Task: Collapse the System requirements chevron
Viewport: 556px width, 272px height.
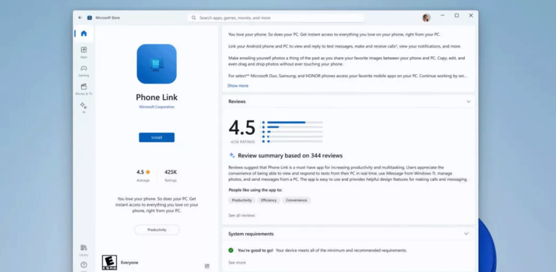Action: pos(466,234)
